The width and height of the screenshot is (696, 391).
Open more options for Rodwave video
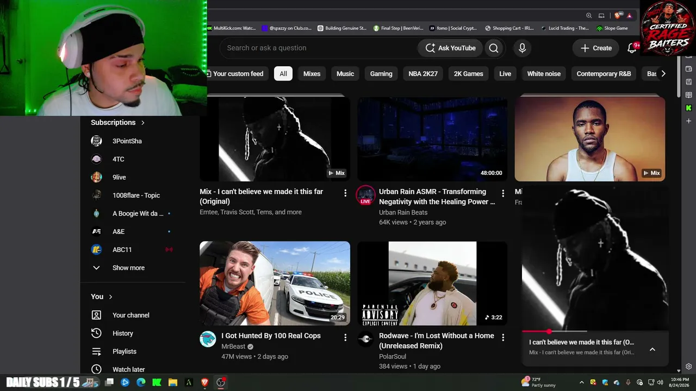pyautogui.click(x=503, y=337)
